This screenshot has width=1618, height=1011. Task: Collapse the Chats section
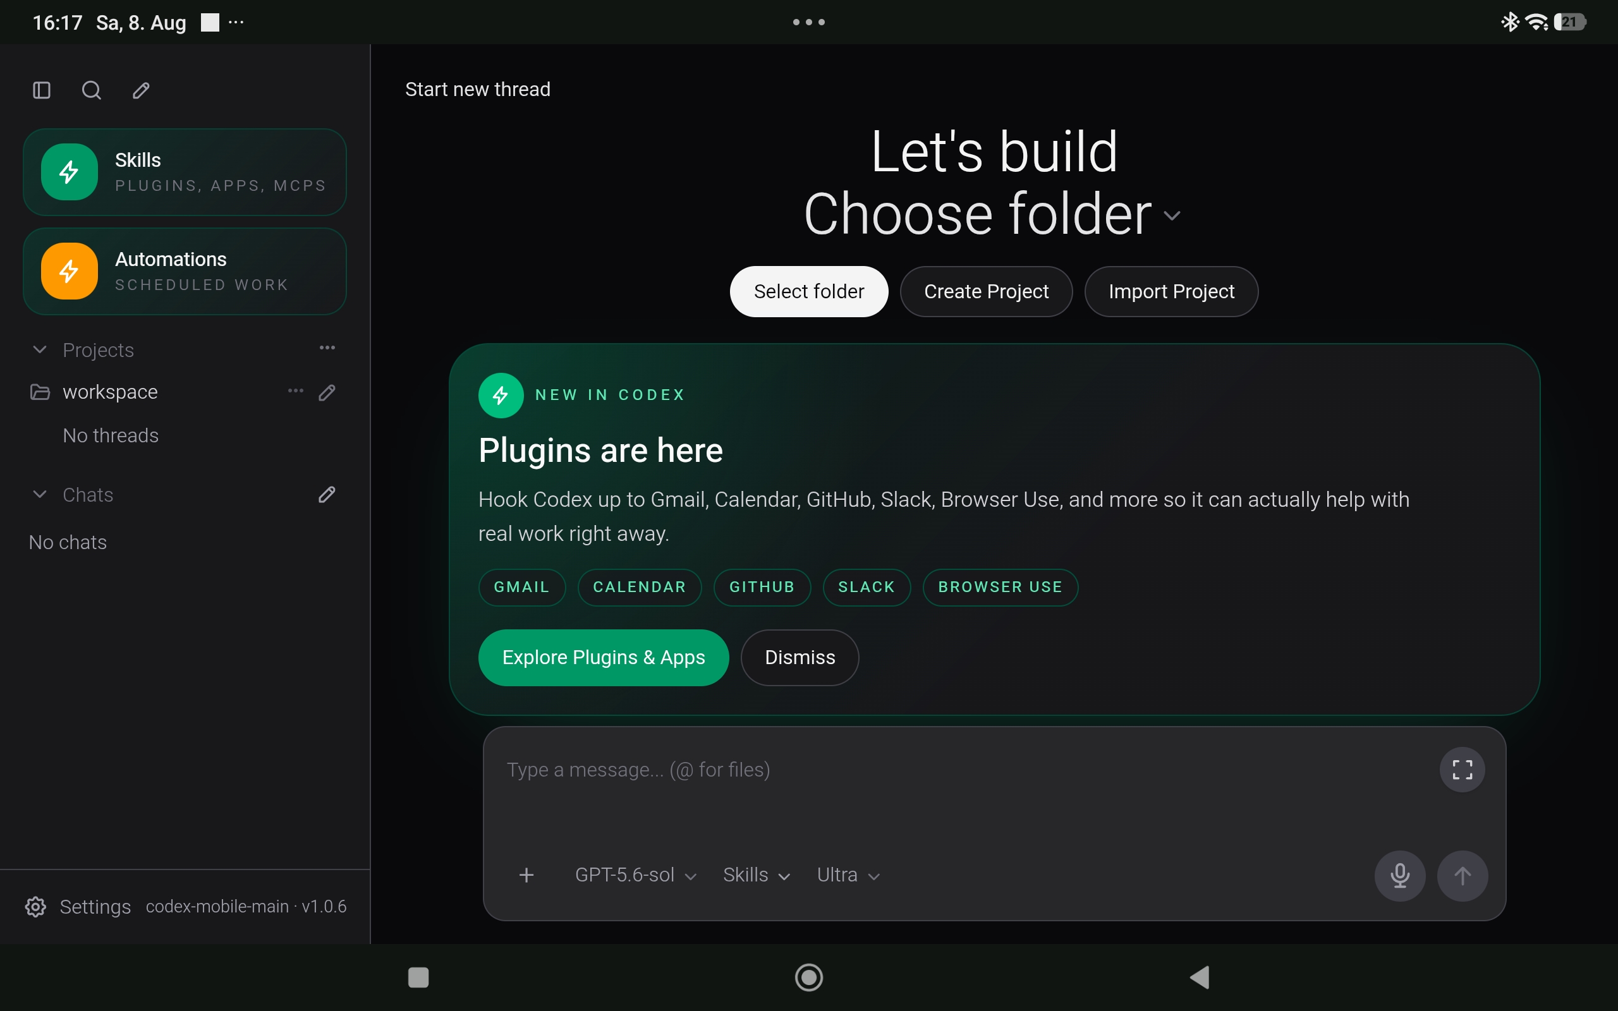pyautogui.click(x=40, y=495)
